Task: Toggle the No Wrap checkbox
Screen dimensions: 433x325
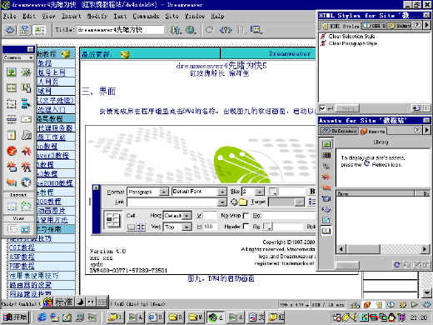Action: [x=246, y=216]
